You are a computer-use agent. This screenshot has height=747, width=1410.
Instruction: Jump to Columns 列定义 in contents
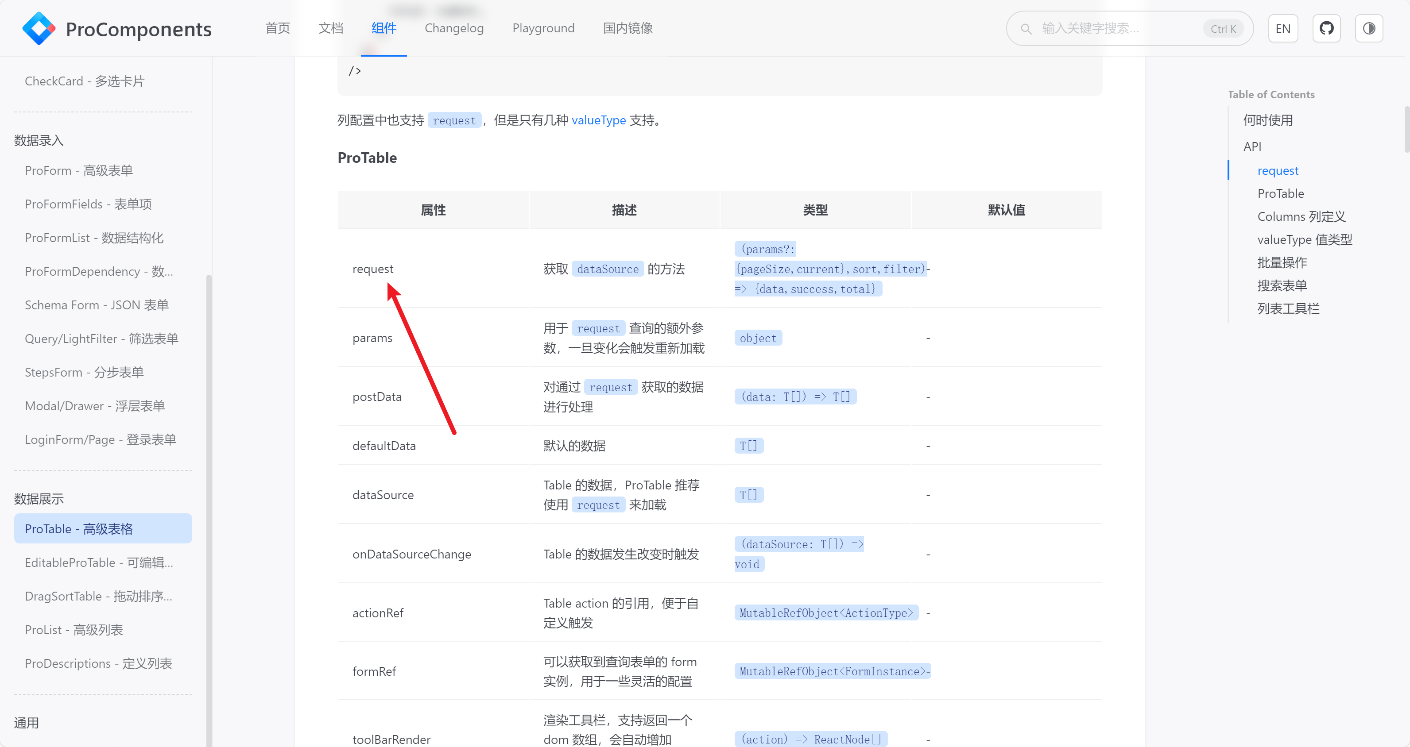[x=1301, y=216]
